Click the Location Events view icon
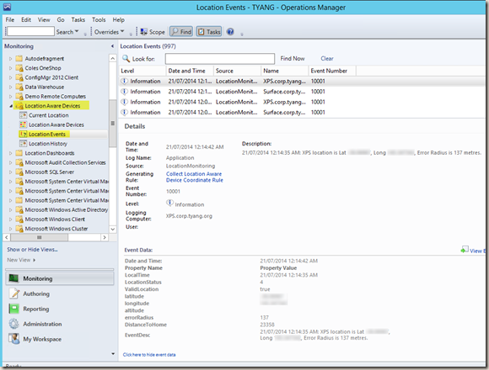The width and height of the screenshot is (489, 370). coord(23,135)
